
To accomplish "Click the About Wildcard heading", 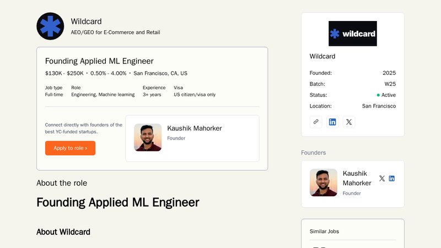I will click(x=63, y=232).
